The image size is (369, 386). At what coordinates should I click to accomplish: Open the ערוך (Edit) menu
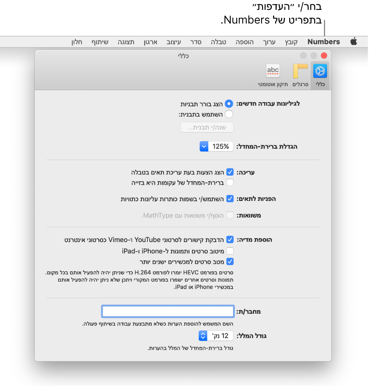click(269, 42)
